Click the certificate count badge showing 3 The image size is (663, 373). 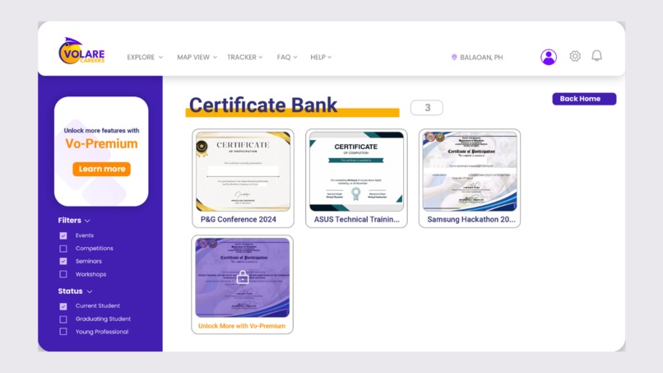point(427,108)
